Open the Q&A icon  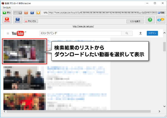(161, 20)
